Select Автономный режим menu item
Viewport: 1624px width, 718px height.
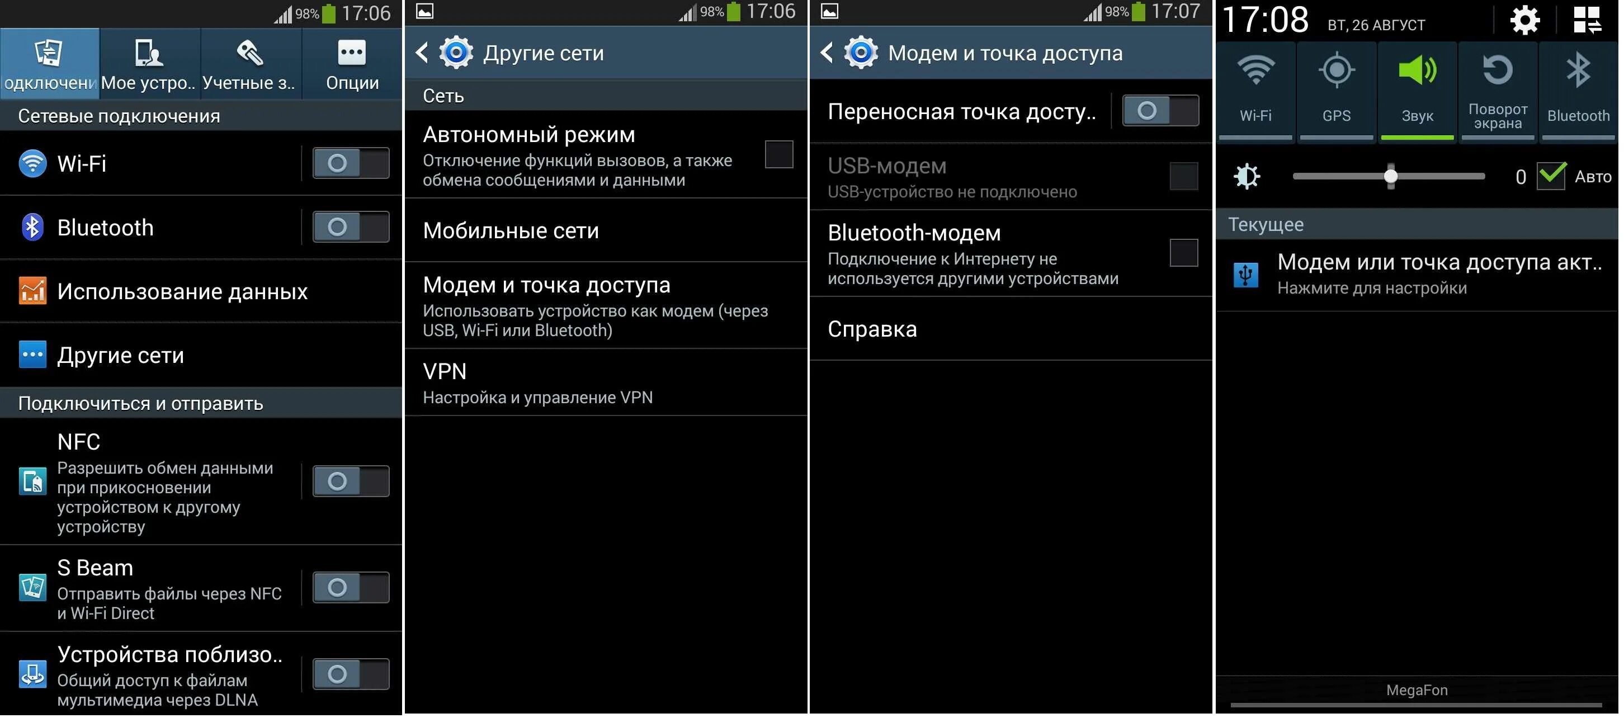[x=580, y=154]
